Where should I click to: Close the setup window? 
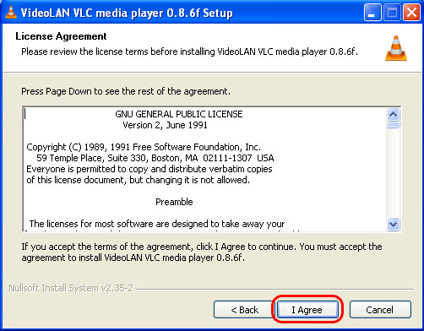[x=411, y=13]
